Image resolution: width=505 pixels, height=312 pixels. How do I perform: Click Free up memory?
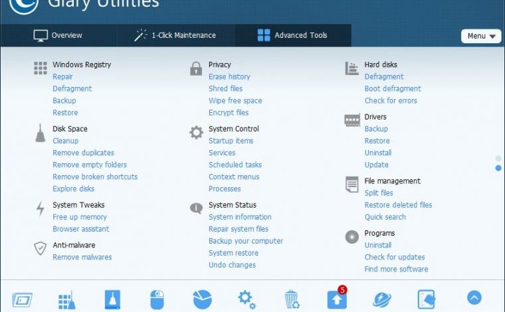(80, 217)
